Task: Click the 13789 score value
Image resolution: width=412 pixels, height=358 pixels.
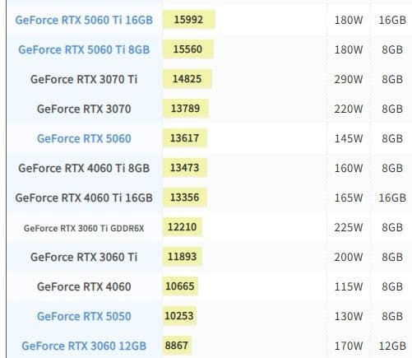Action: point(185,109)
